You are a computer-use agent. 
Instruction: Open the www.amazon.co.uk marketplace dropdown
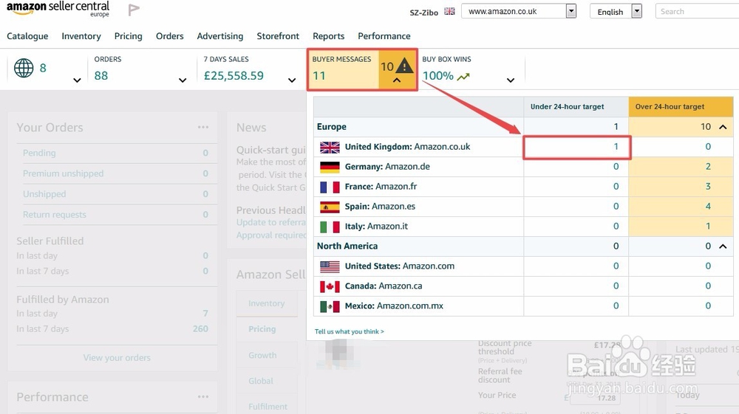coord(519,11)
